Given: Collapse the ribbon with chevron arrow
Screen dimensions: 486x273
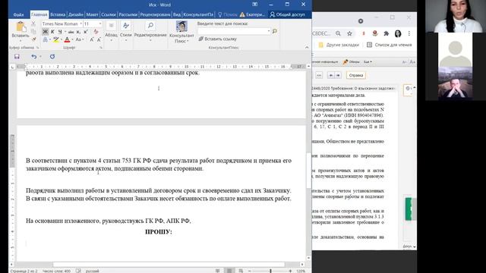Looking at the screenshot, I should coord(307,47).
